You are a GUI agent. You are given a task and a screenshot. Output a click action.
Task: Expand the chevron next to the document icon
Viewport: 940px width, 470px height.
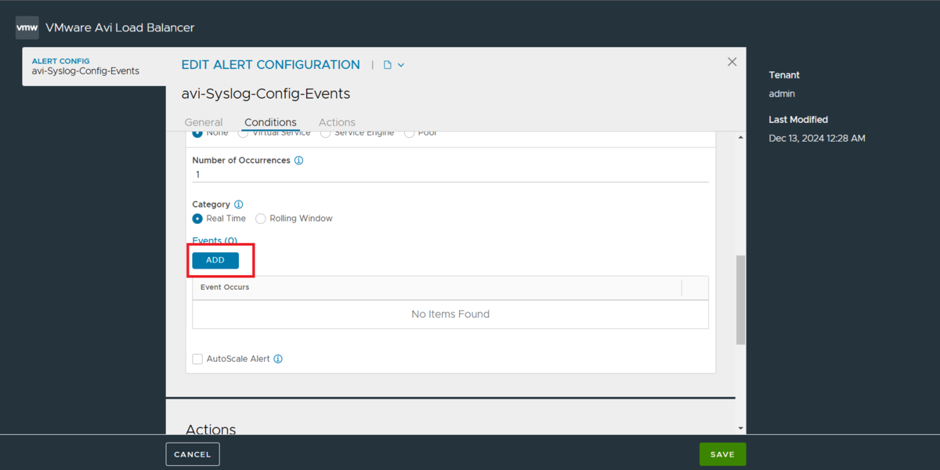tap(401, 65)
